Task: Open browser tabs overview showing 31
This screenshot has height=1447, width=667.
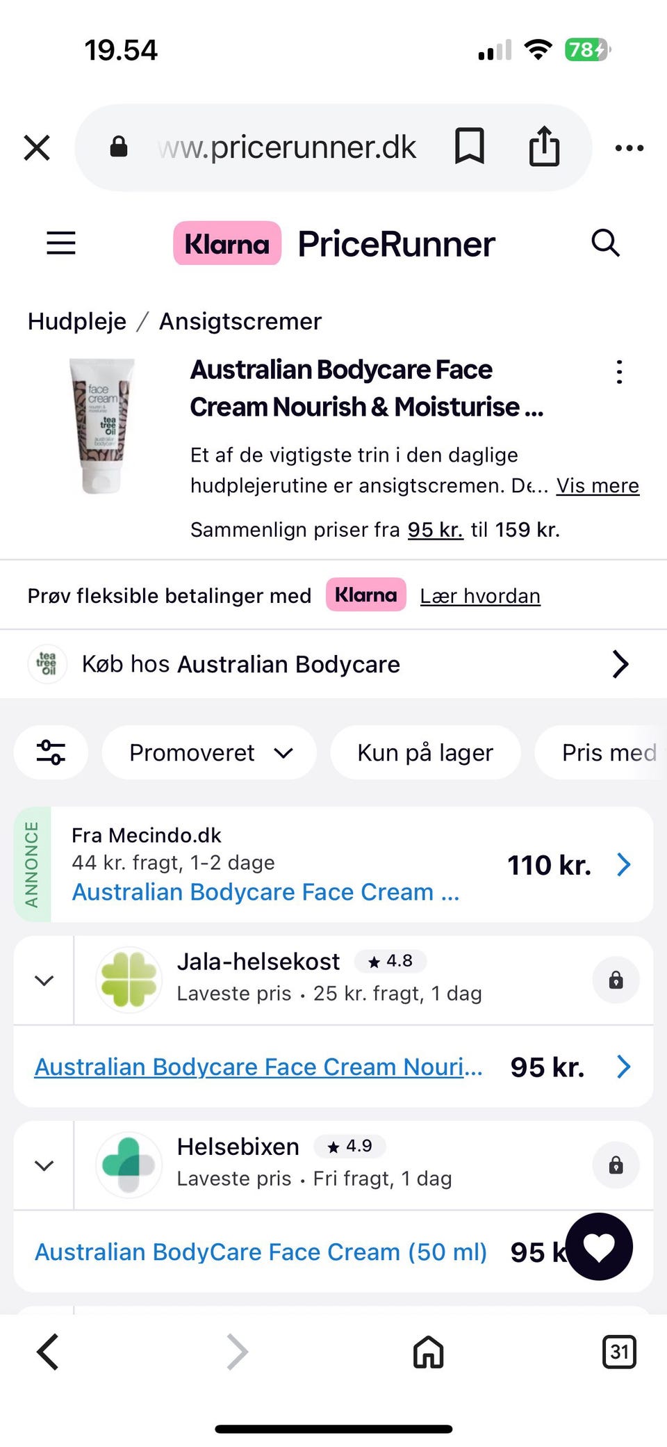Action: [618, 1352]
